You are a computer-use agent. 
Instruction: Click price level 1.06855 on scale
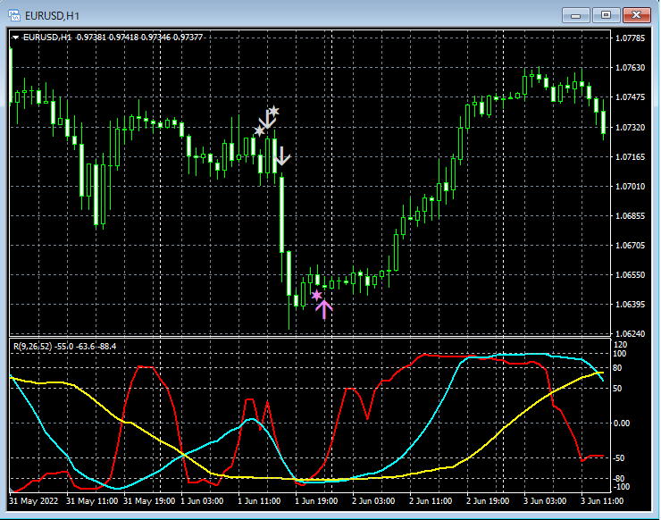[631, 216]
